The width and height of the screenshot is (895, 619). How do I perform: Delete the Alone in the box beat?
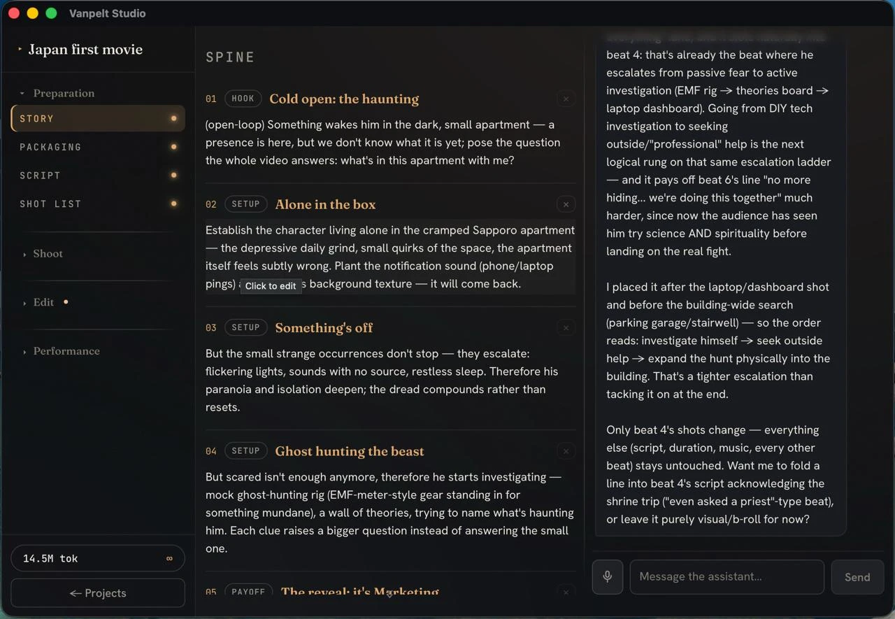(x=566, y=204)
